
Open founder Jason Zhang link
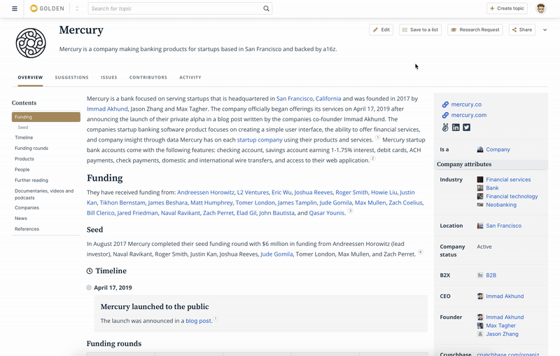coord(502,334)
